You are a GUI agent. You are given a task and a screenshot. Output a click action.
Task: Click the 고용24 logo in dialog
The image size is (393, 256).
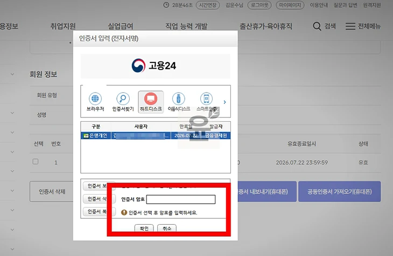click(x=154, y=66)
